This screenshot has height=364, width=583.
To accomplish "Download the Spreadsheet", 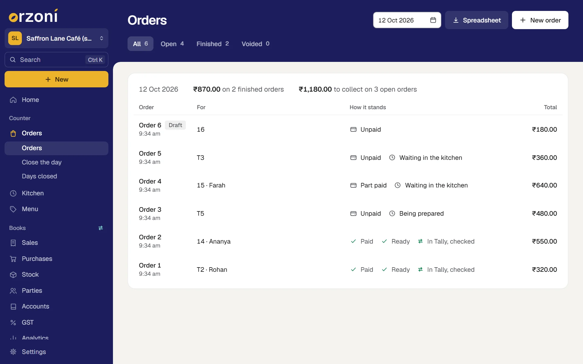I will [476, 20].
